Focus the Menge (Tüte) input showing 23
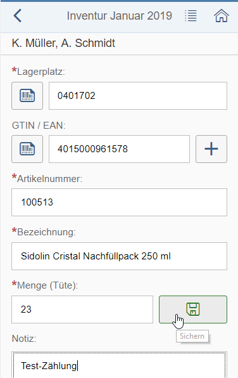 tap(82, 310)
